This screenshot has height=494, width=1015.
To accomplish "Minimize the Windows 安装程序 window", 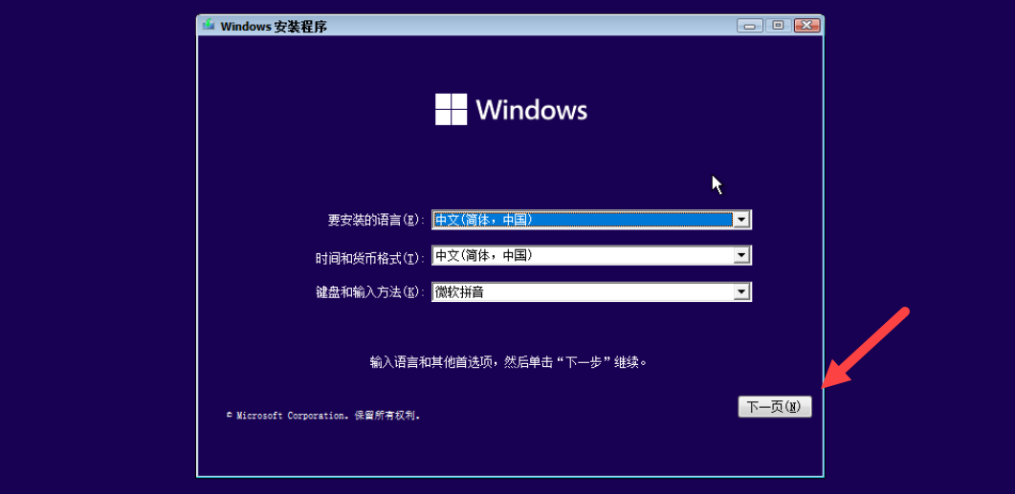I will pyautogui.click(x=750, y=26).
